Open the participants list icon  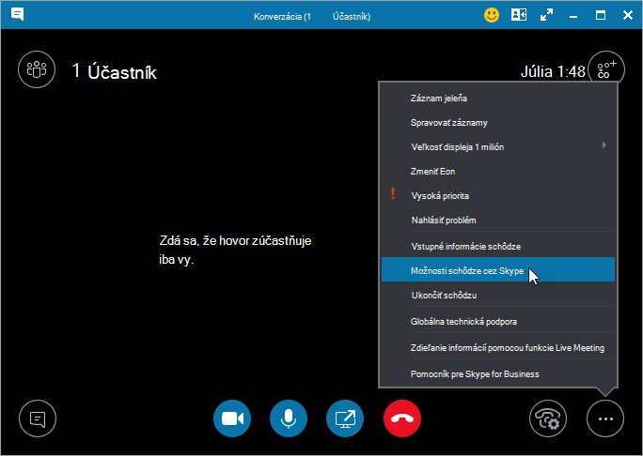coord(37,69)
